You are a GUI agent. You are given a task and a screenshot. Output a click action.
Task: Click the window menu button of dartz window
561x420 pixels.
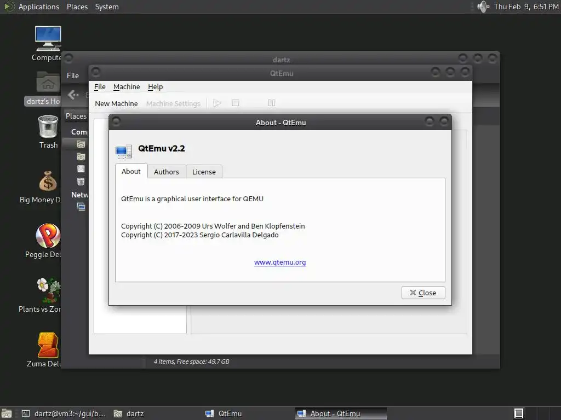[x=68, y=58]
